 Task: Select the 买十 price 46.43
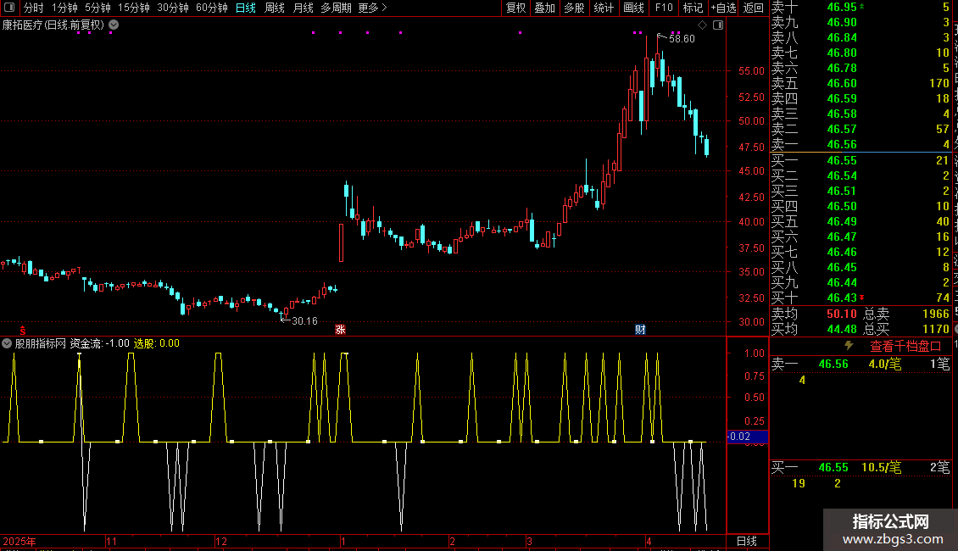[x=842, y=298]
